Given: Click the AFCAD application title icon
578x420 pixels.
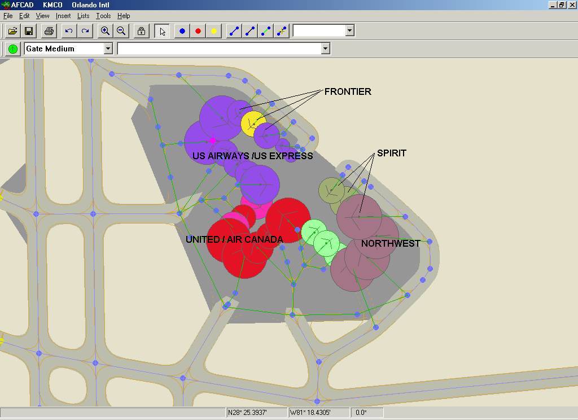Looking at the screenshot, I should [5, 5].
